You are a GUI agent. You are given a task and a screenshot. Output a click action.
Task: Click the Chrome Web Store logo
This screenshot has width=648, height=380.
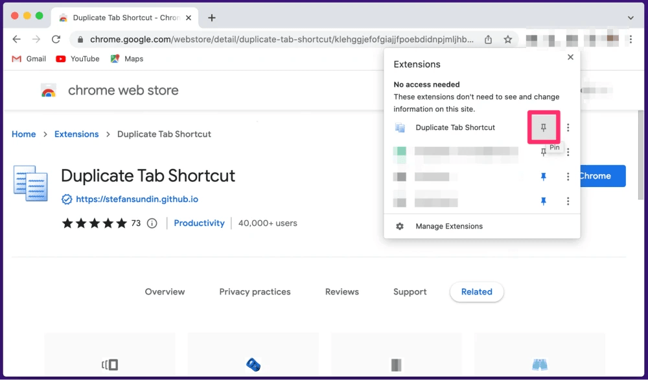pyautogui.click(x=49, y=91)
